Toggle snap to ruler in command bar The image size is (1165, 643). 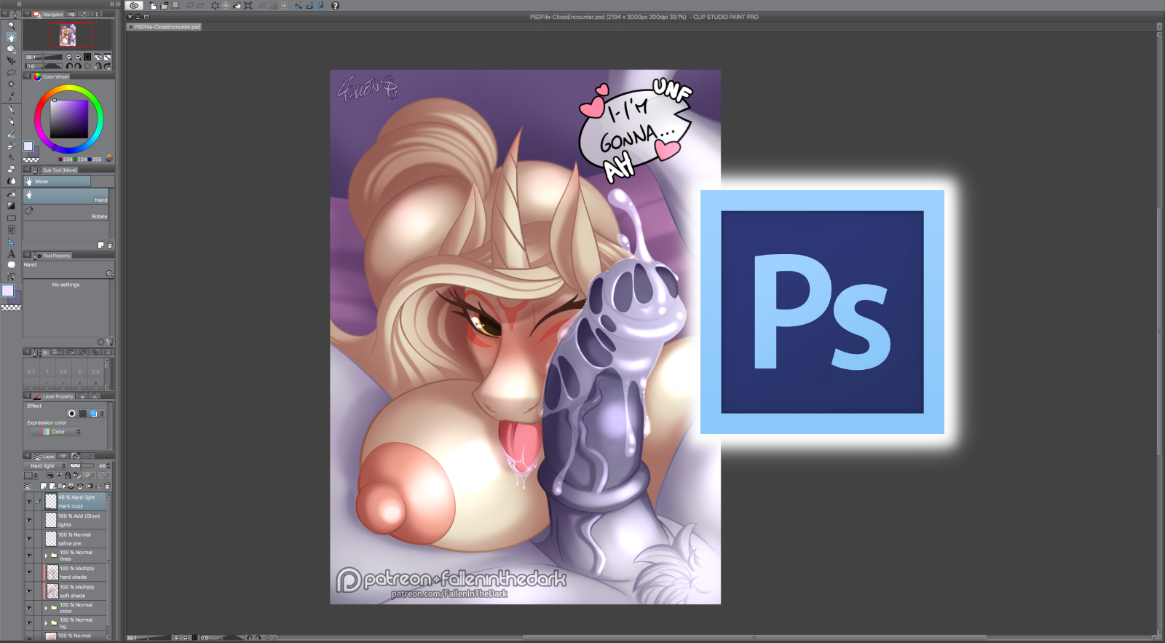[298, 5]
